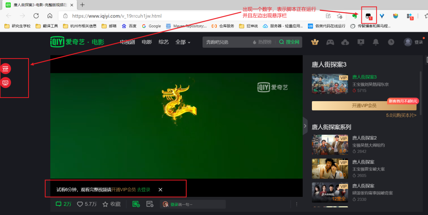The image size is (428, 215).
Task: Open the 邮箱 bookmark folder
Action: pos(109,26)
